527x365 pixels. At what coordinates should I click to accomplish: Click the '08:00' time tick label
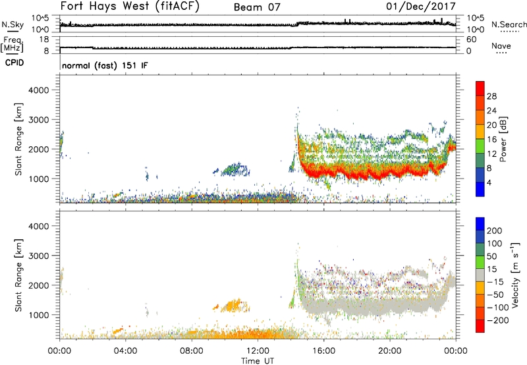coord(192,351)
